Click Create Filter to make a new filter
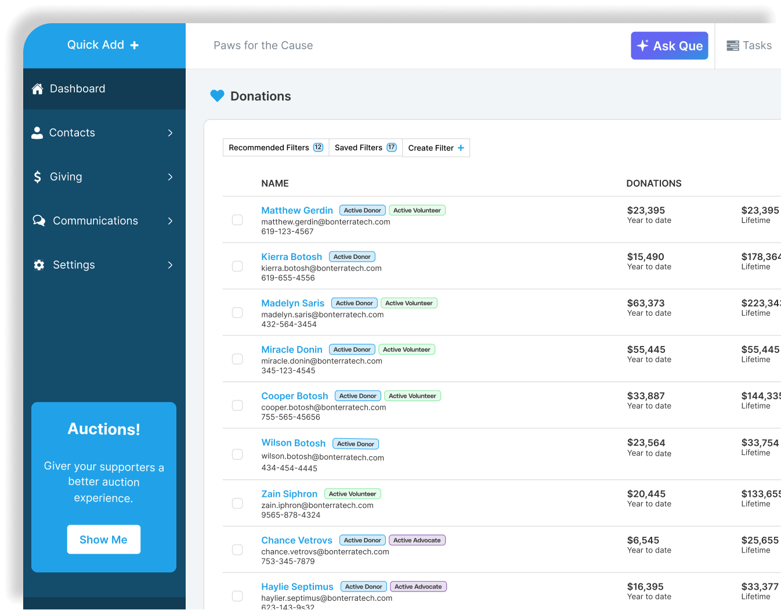The height and width of the screenshot is (610, 781). (436, 147)
